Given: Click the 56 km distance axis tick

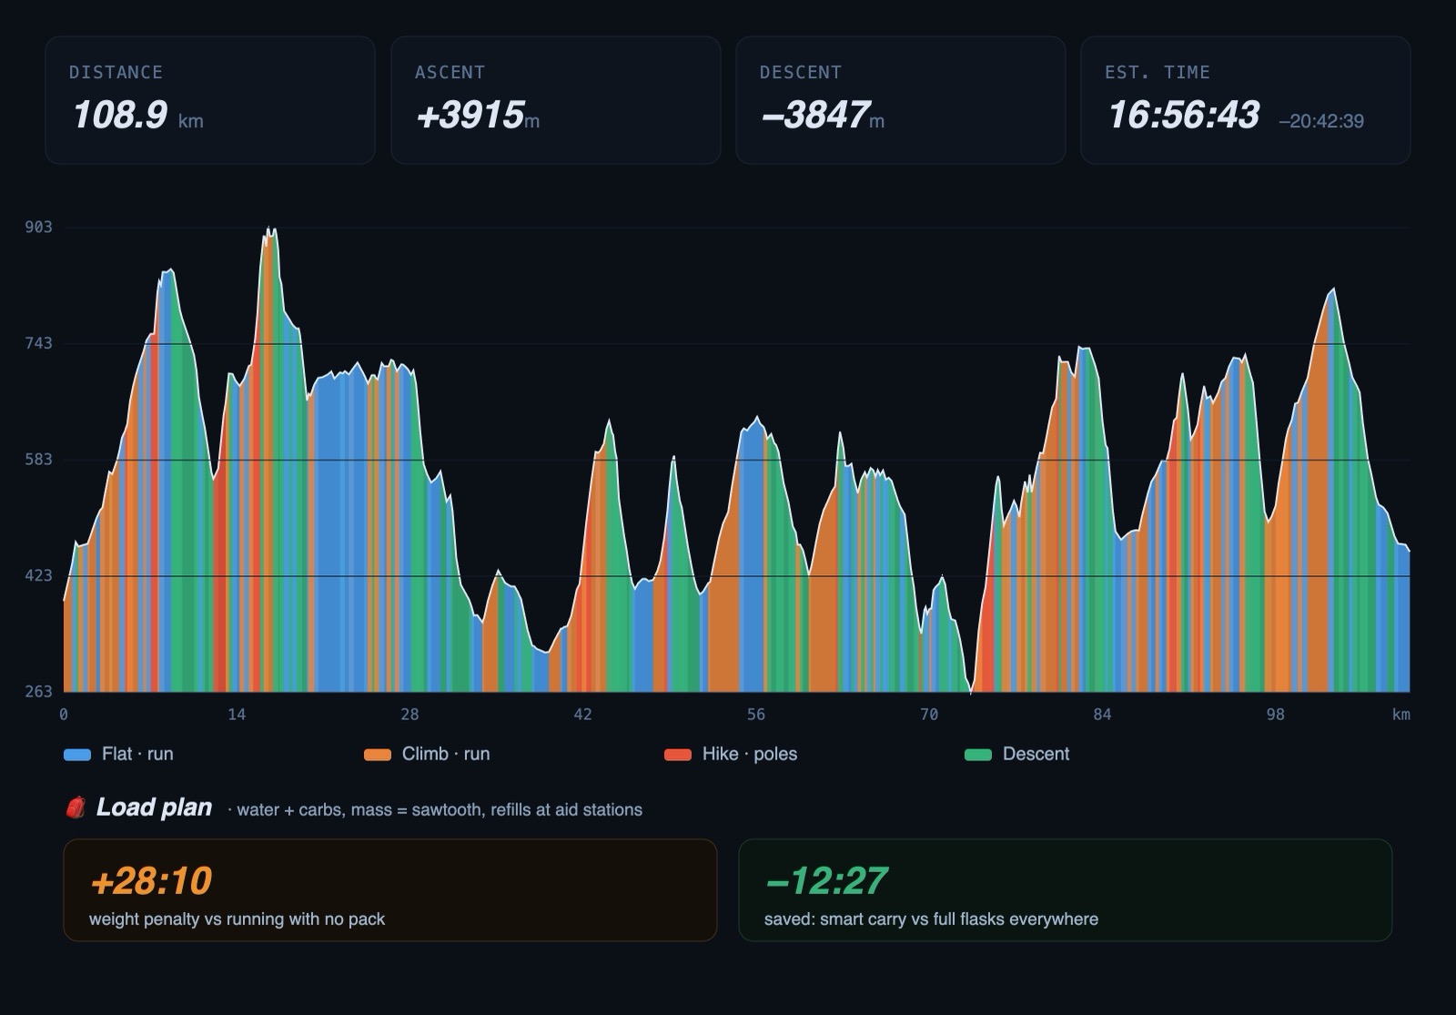Looking at the screenshot, I should pyautogui.click(x=756, y=715).
